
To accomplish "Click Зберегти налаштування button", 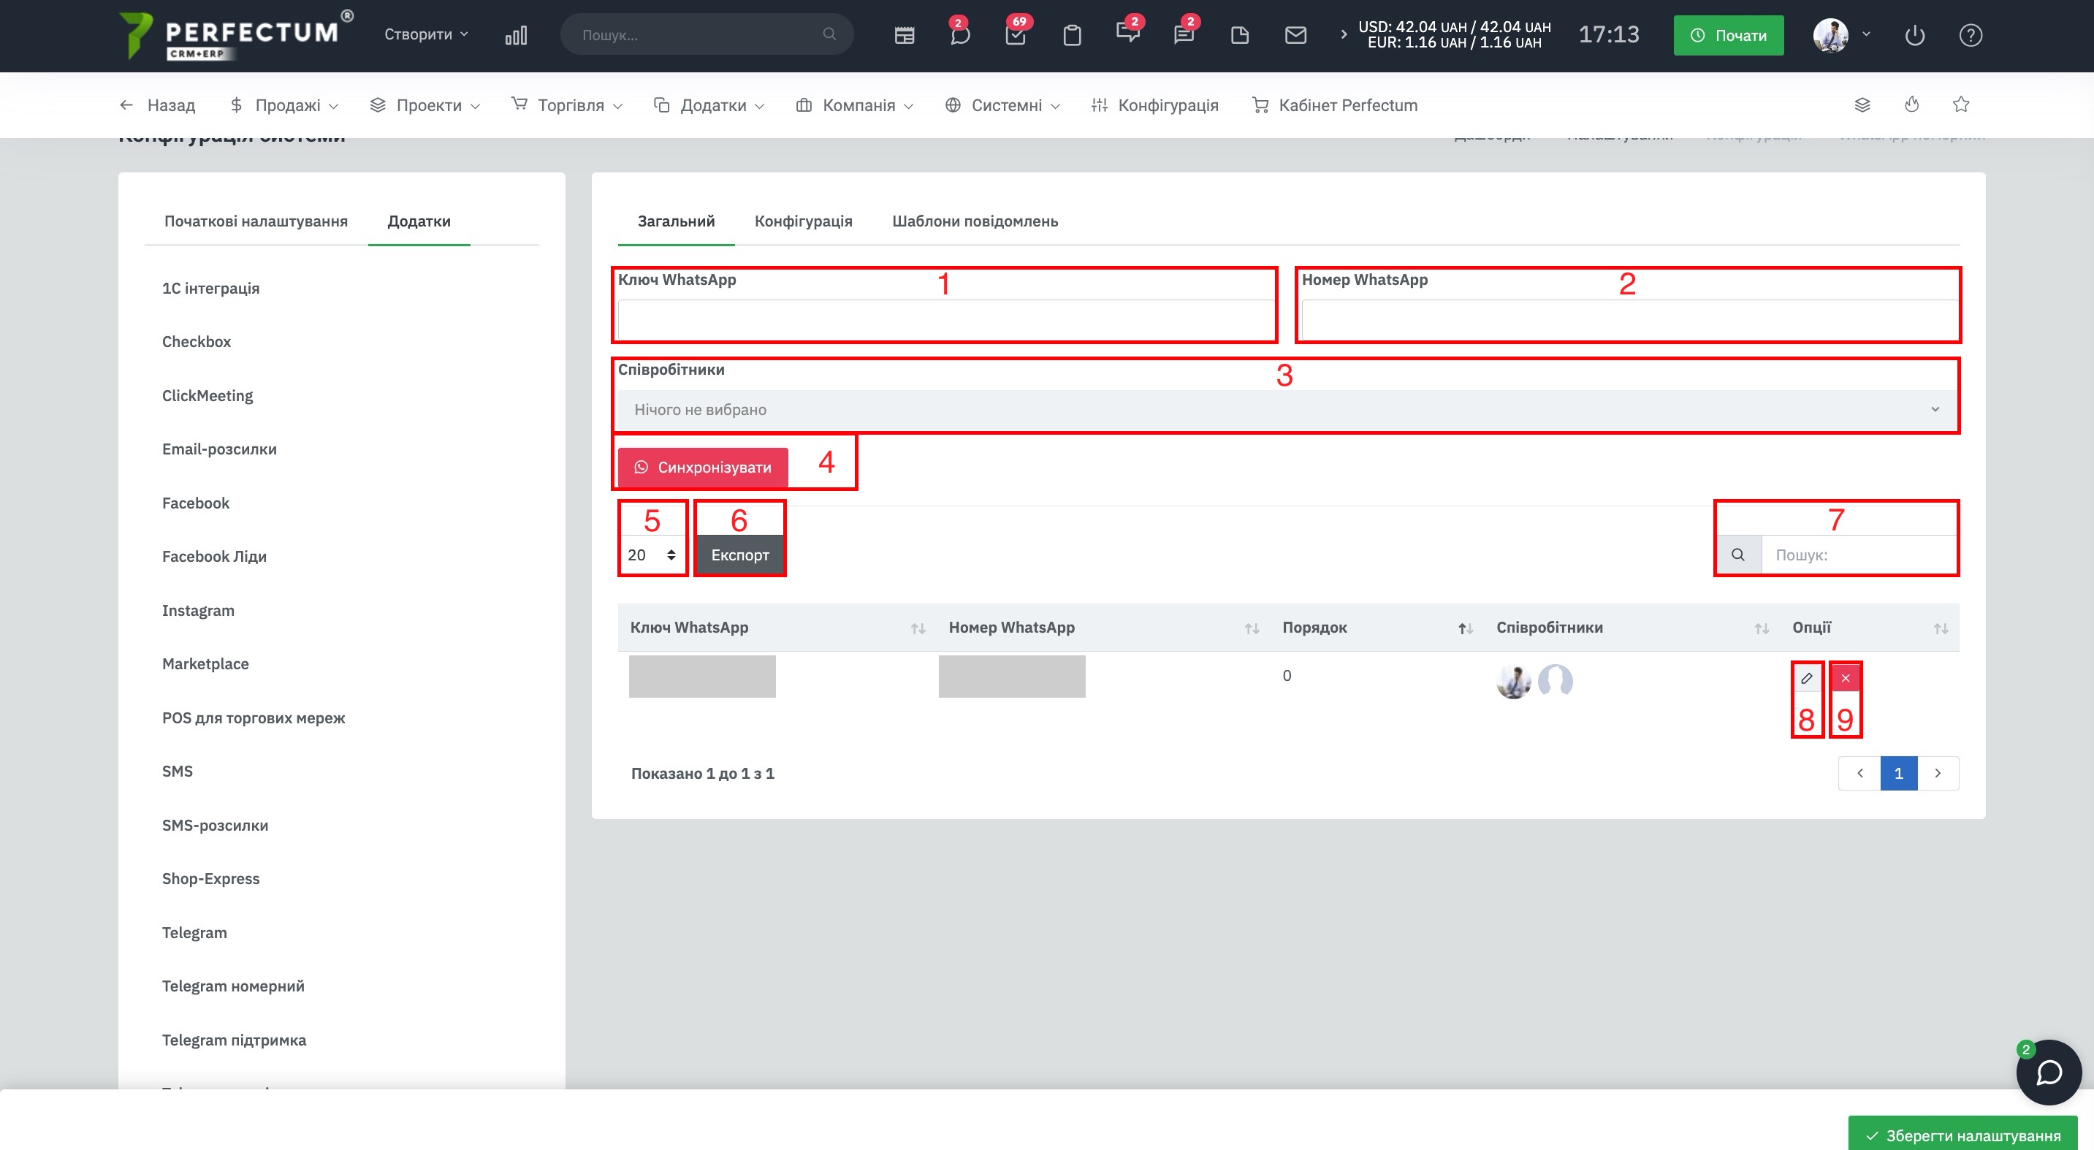I will click(x=1962, y=1135).
